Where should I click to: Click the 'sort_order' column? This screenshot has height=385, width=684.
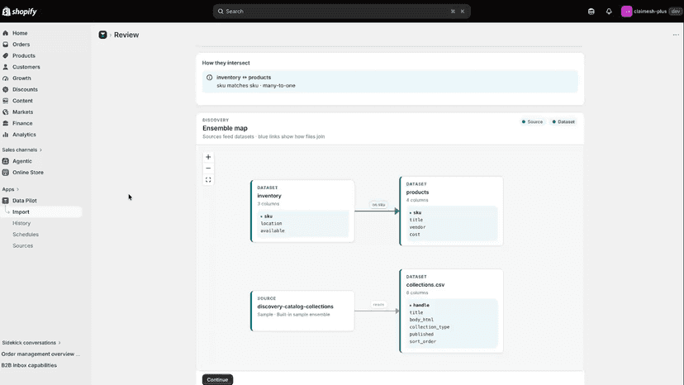[x=422, y=341]
